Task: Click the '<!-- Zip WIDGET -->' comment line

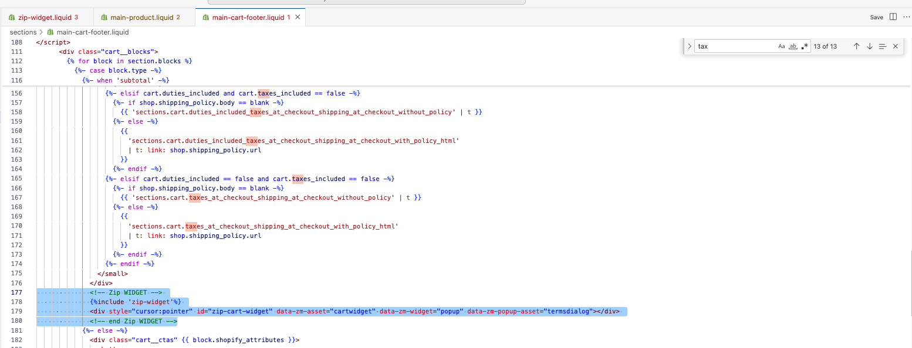Action: tap(126, 292)
